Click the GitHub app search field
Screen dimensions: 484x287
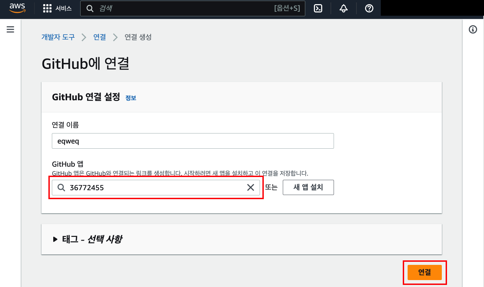[156, 187]
